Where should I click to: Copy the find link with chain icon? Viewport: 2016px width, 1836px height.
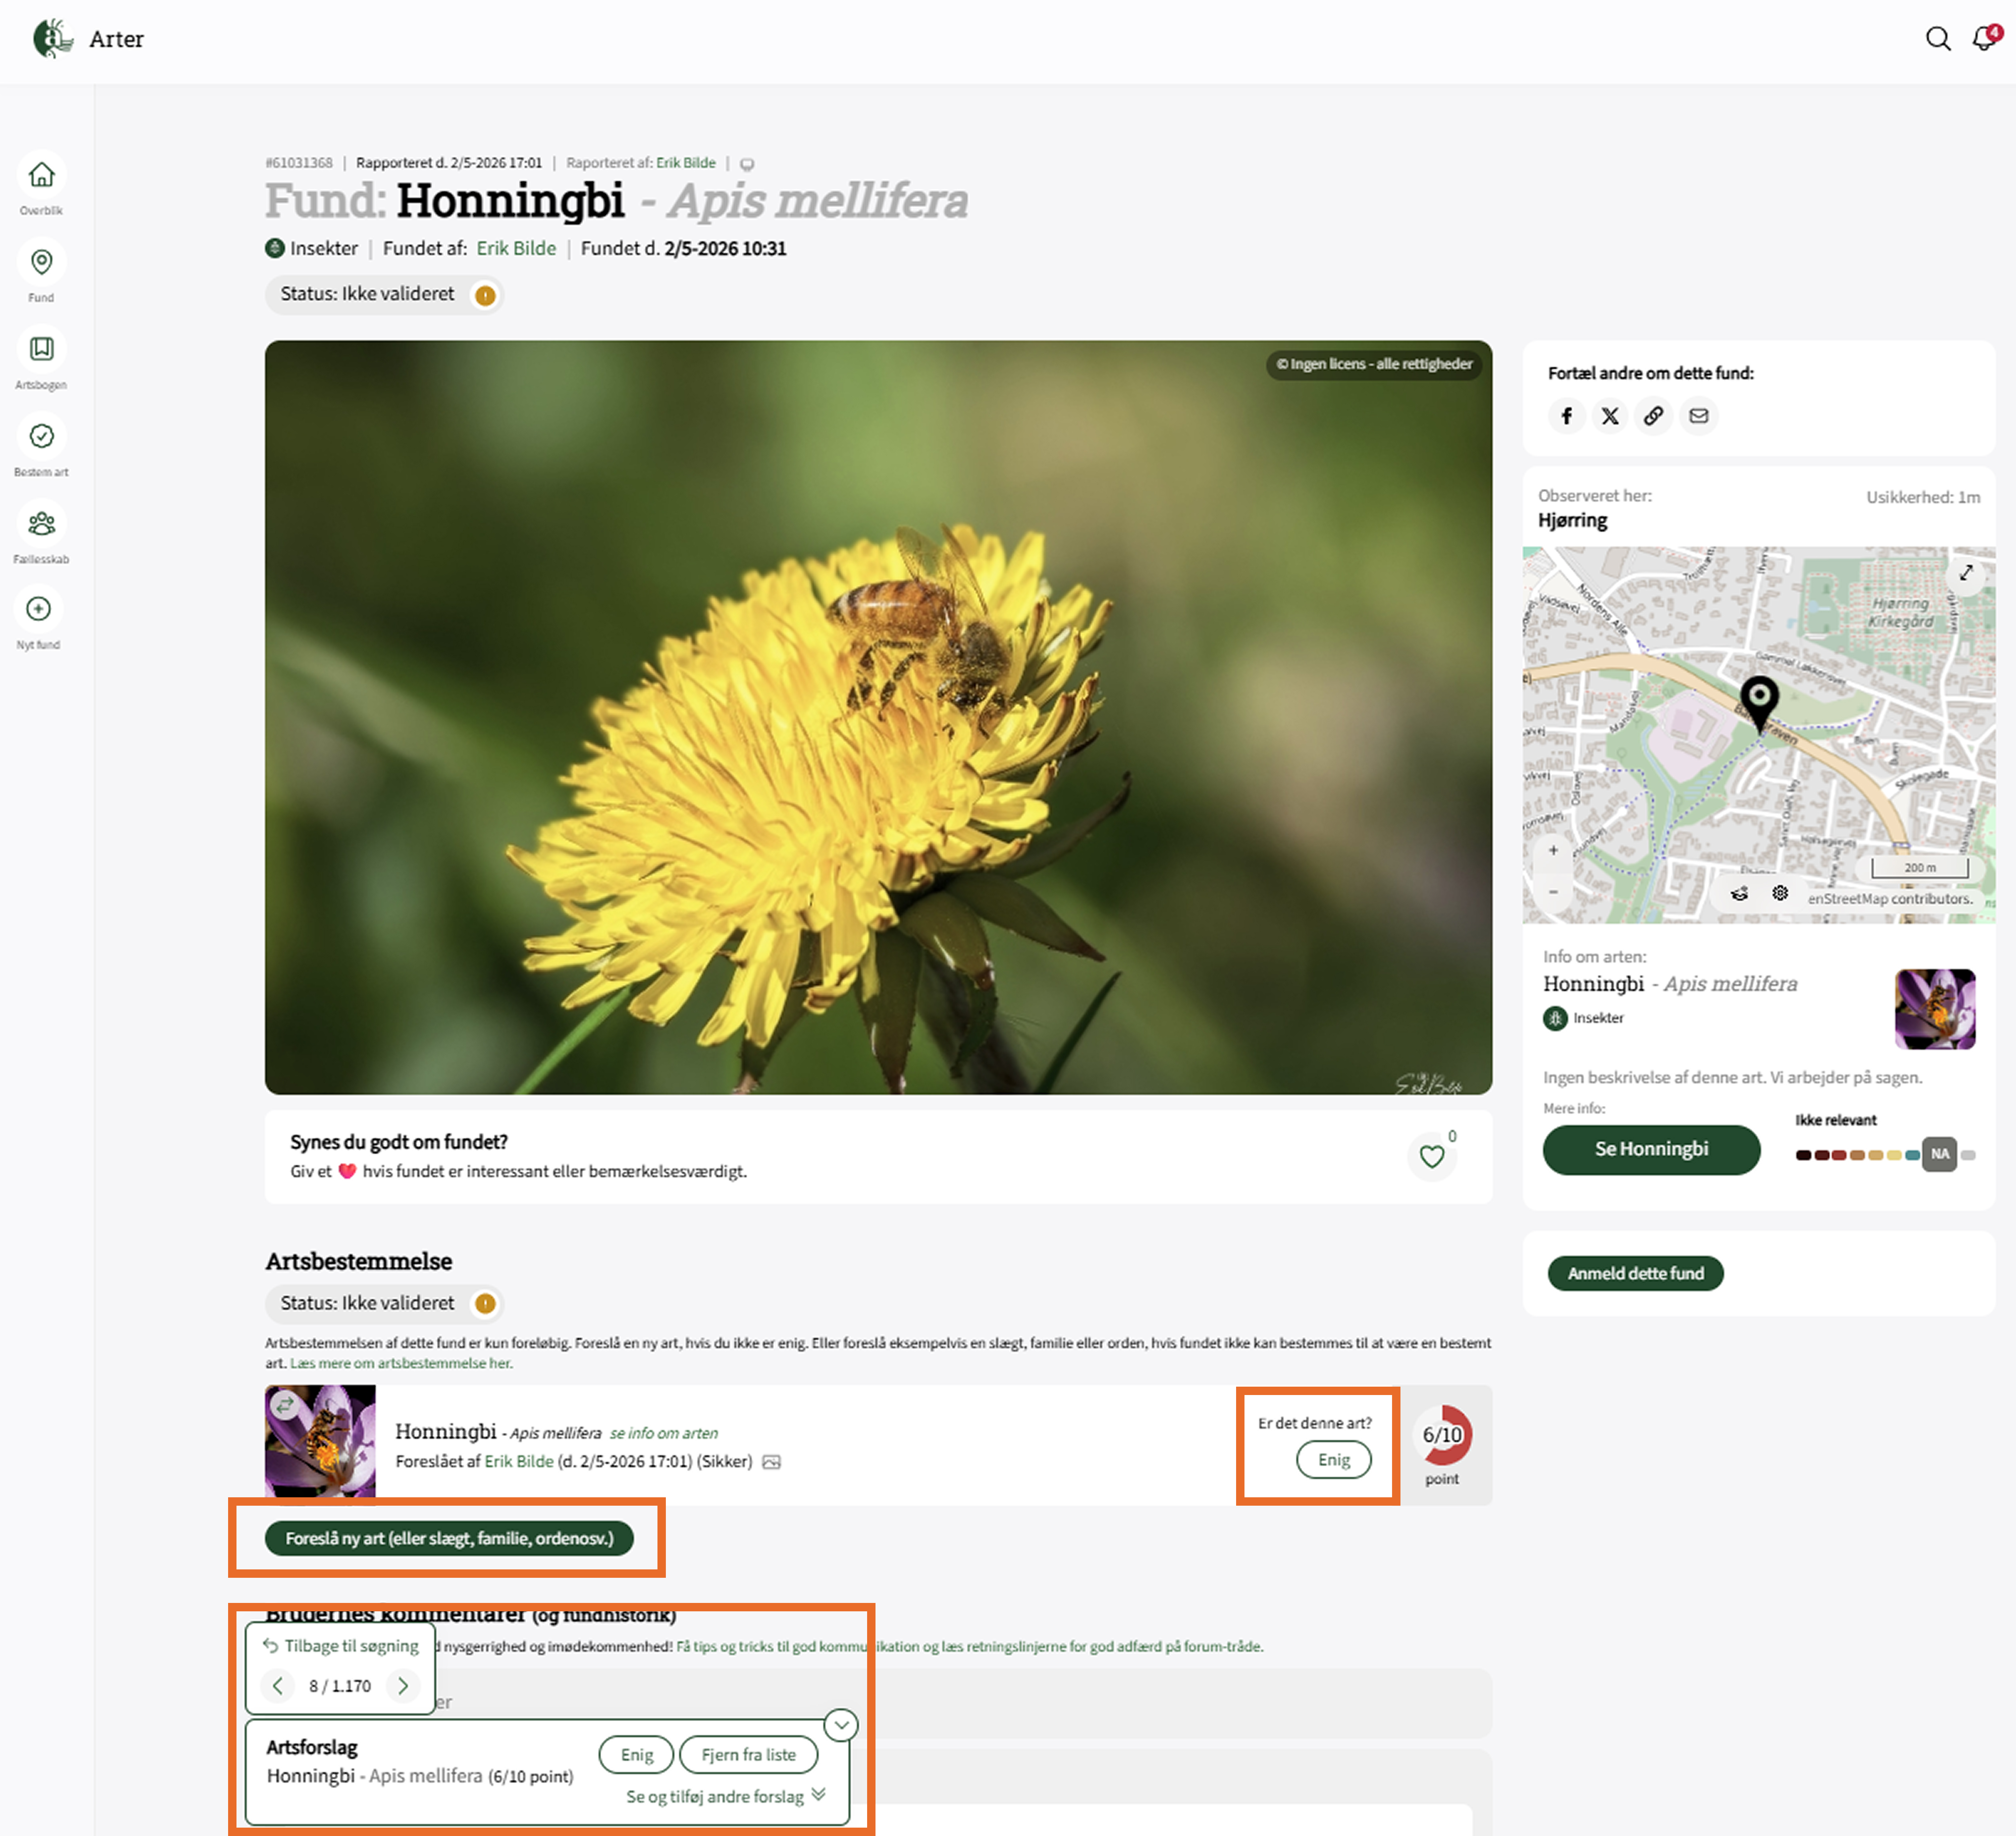[x=1654, y=416]
